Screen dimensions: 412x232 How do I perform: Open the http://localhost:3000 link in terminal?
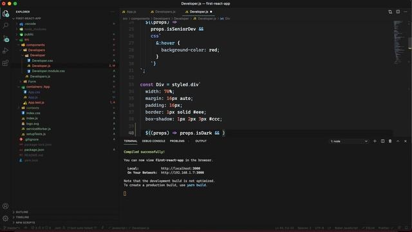pos(180,169)
